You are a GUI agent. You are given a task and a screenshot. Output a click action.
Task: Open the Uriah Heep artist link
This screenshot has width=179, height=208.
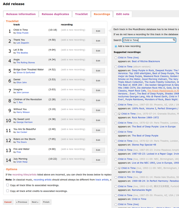(x=22, y=162)
